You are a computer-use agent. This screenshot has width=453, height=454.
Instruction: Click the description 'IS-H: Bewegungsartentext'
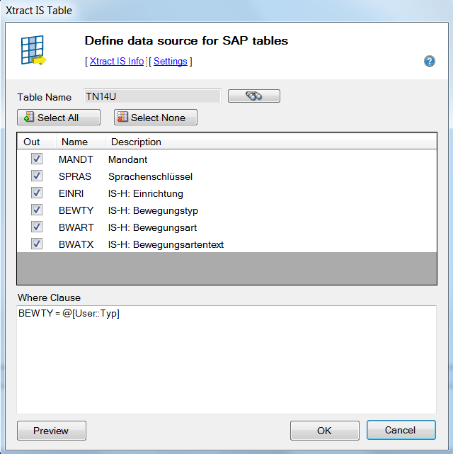[166, 244]
